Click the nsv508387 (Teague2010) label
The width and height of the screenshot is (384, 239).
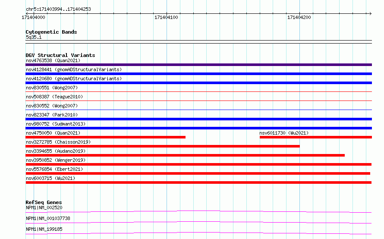(x=54, y=97)
